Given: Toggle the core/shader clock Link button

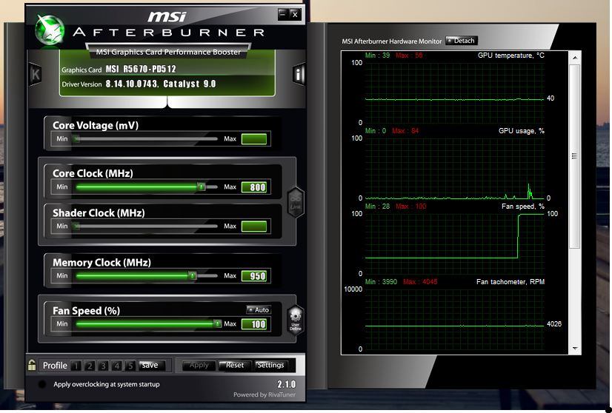Looking at the screenshot, I should coord(296,202).
